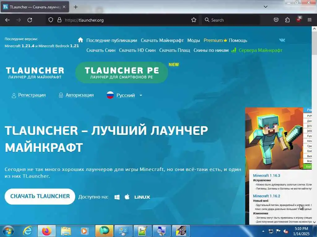Viewport: 317px width, 237px height.
Task: Click the TLAUNCHER PE green banner button
Action: pos(122,73)
